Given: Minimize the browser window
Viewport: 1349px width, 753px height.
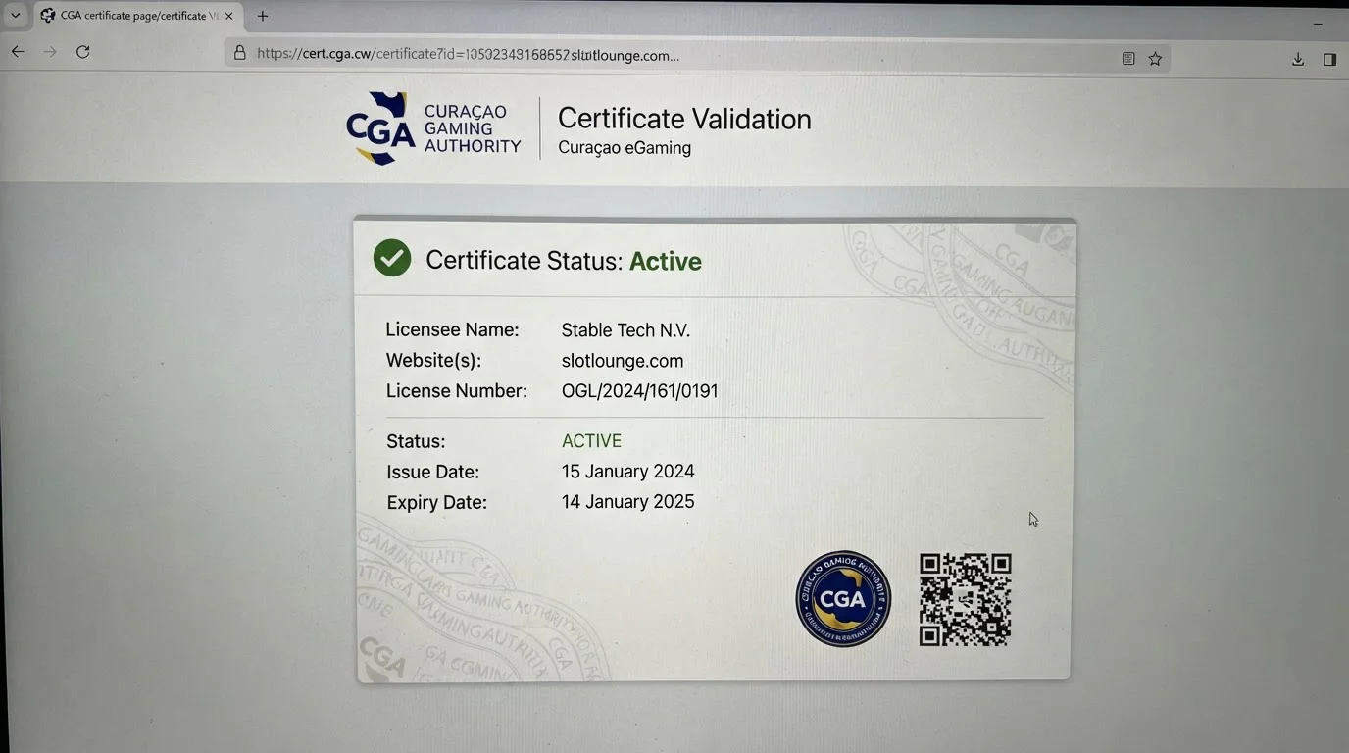Looking at the screenshot, I should pos(1318,23).
